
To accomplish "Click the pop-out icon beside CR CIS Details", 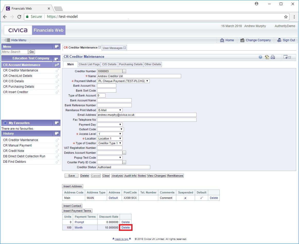I will click(x=57, y=82).
